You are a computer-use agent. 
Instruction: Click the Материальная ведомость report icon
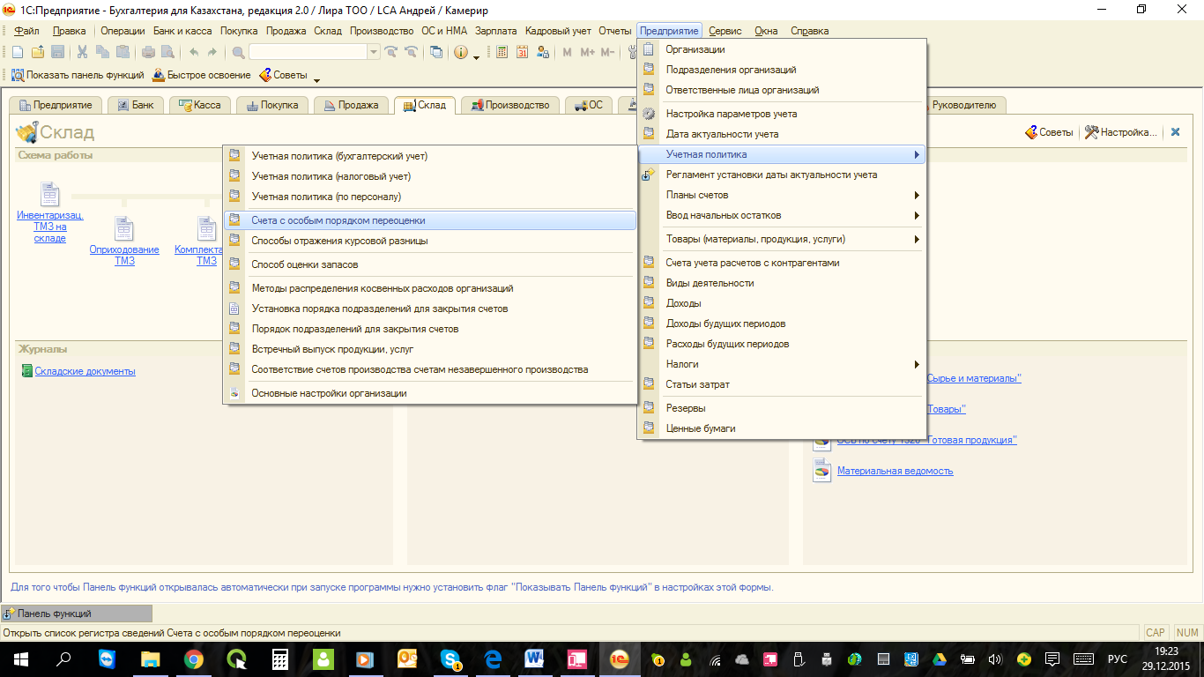[x=821, y=470]
